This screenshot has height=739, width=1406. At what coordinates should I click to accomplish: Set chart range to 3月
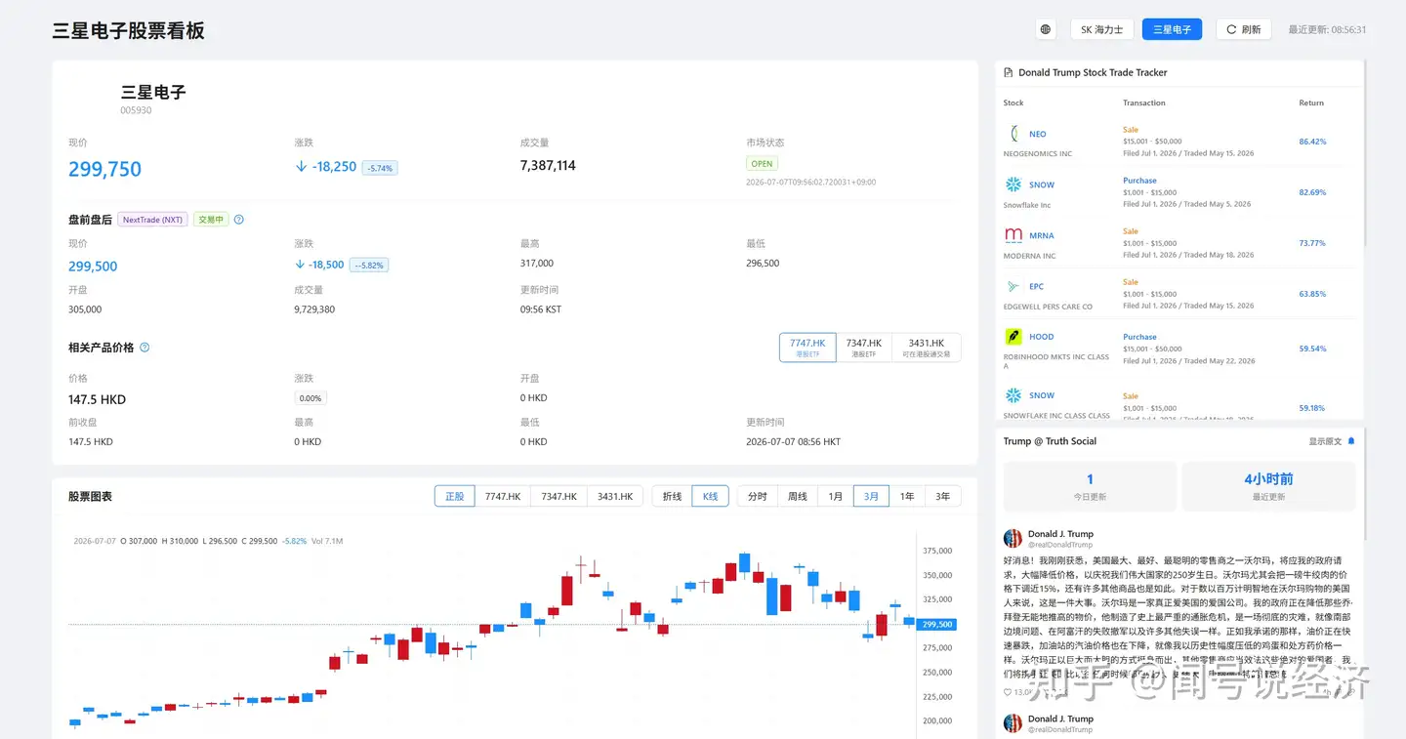(x=872, y=496)
